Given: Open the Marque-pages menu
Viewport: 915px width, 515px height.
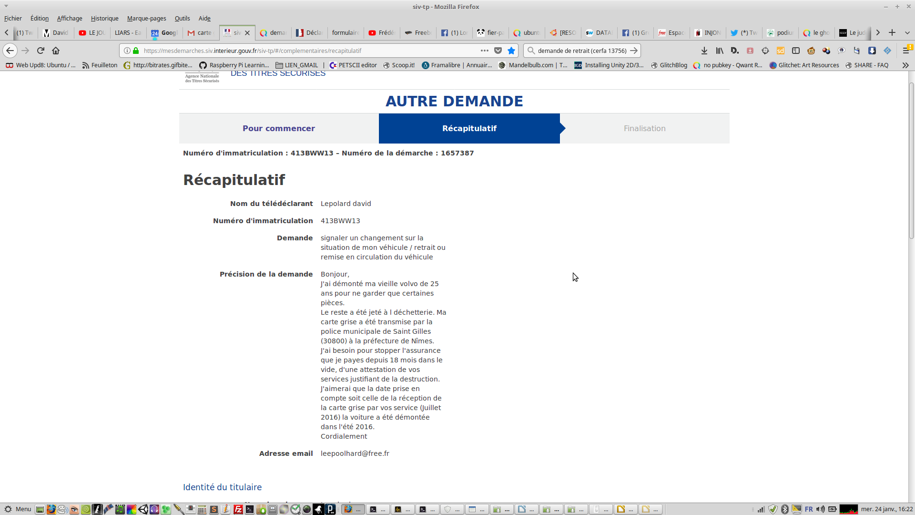Looking at the screenshot, I should point(146,18).
